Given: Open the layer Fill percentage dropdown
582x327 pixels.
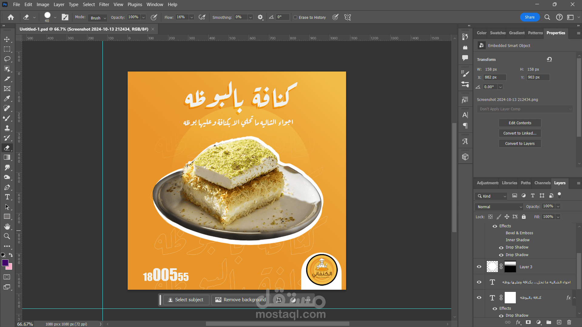Looking at the screenshot, I should pos(558,217).
